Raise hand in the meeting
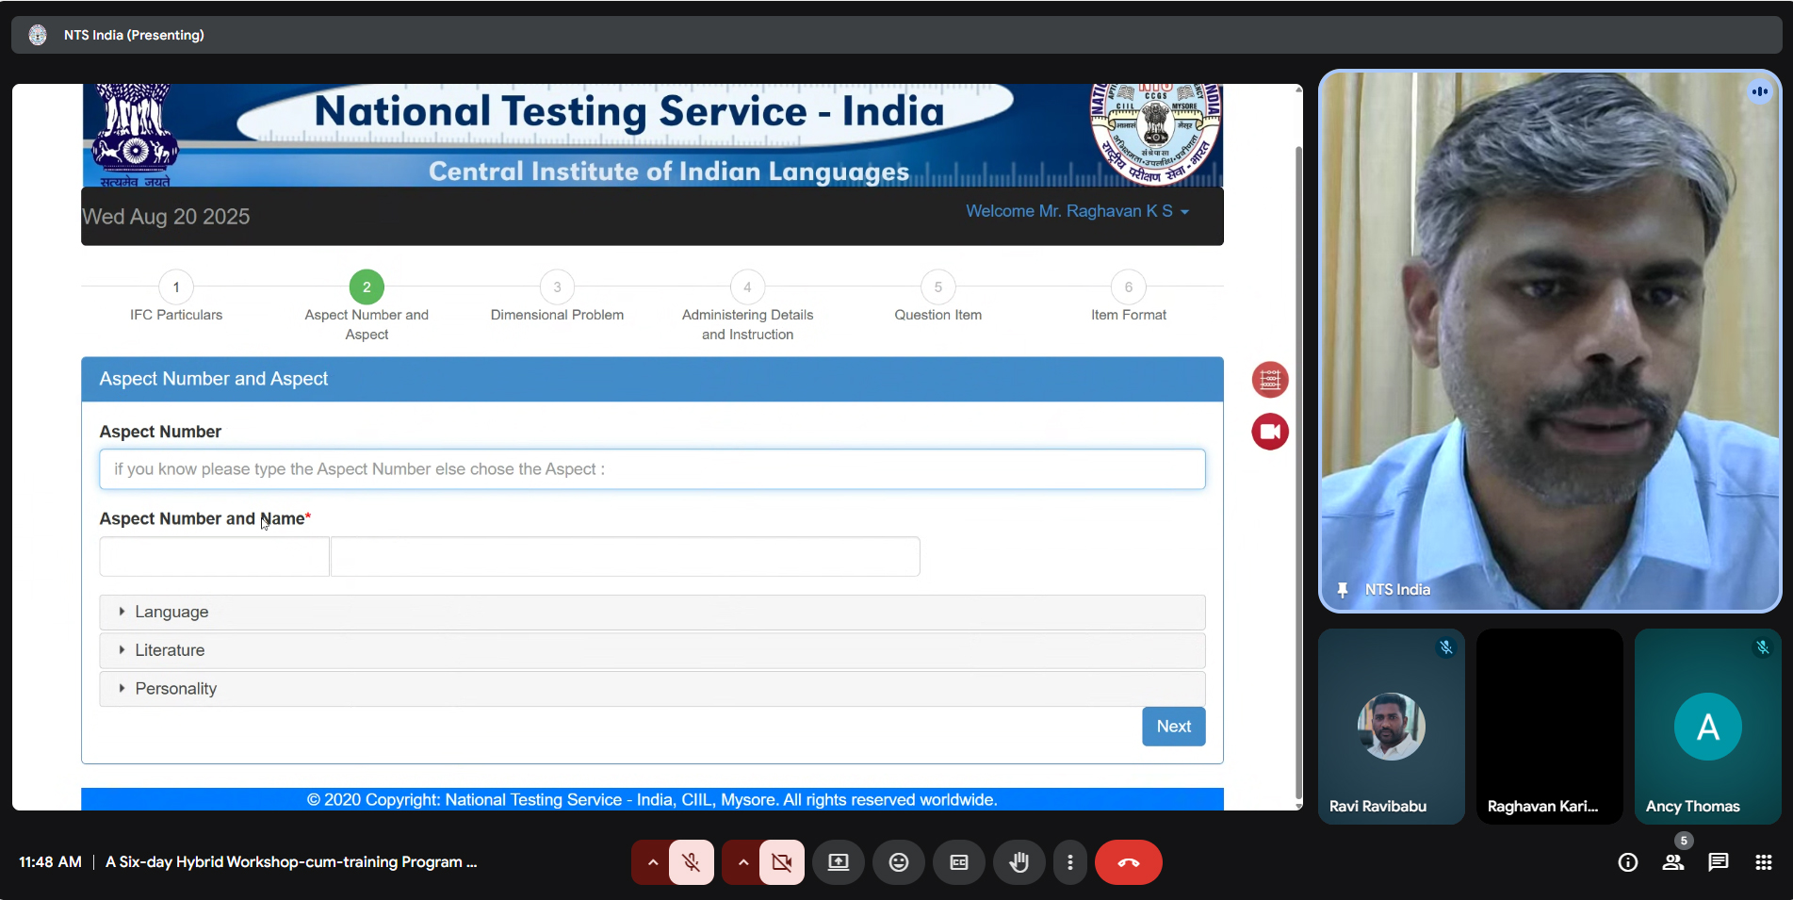 [x=1019, y=862]
